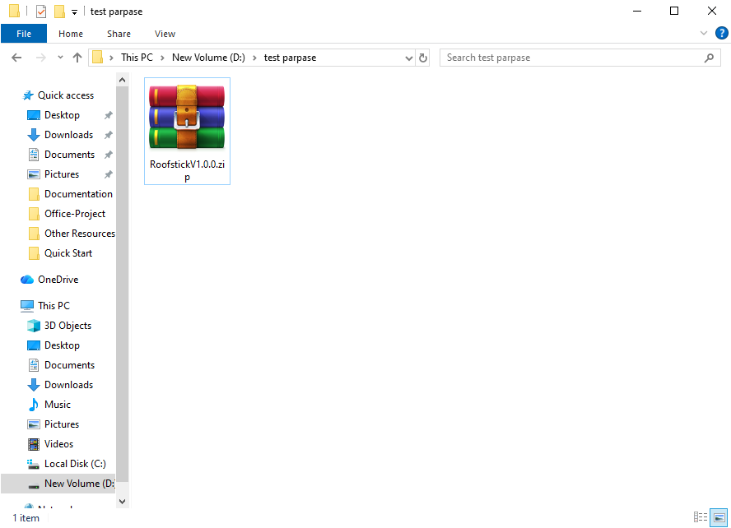The image size is (731, 528).
Task: Click the Properties icon in quick access toolbar
Action: point(41,11)
